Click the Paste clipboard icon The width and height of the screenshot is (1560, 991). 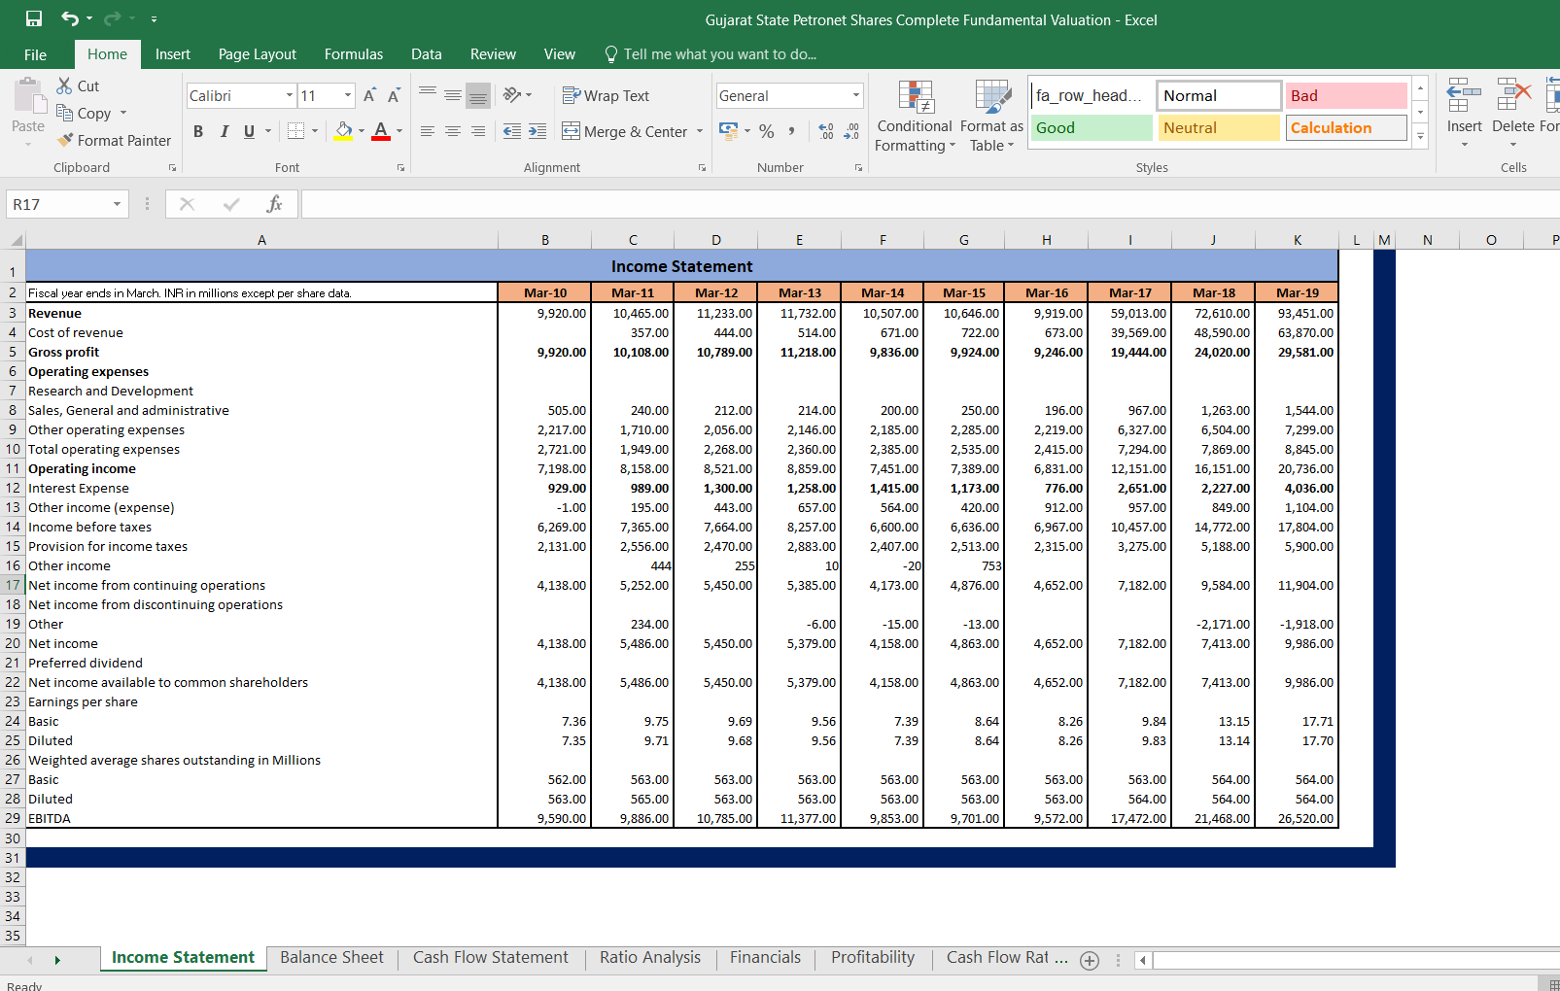point(29,96)
